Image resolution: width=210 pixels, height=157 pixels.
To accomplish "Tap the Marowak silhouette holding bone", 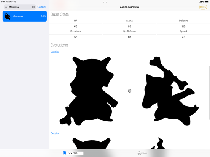I will [170, 91].
